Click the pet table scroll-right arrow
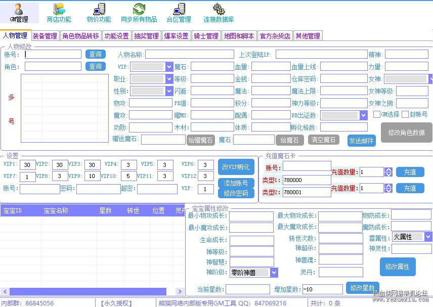Screen dimensions: 433x307 tap(180, 291)
